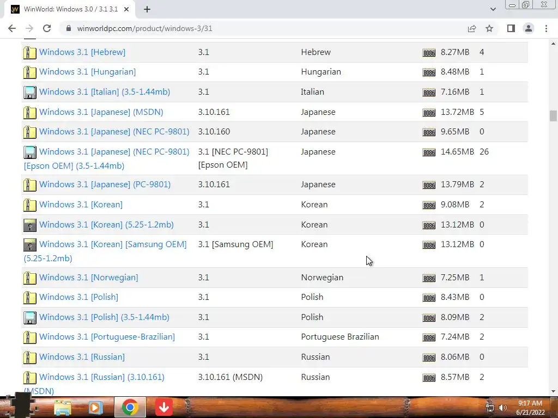Open Windows 3.1 [Korean] [Samsung OEM] link
This screenshot has width=558, height=418.
pyautogui.click(x=113, y=244)
